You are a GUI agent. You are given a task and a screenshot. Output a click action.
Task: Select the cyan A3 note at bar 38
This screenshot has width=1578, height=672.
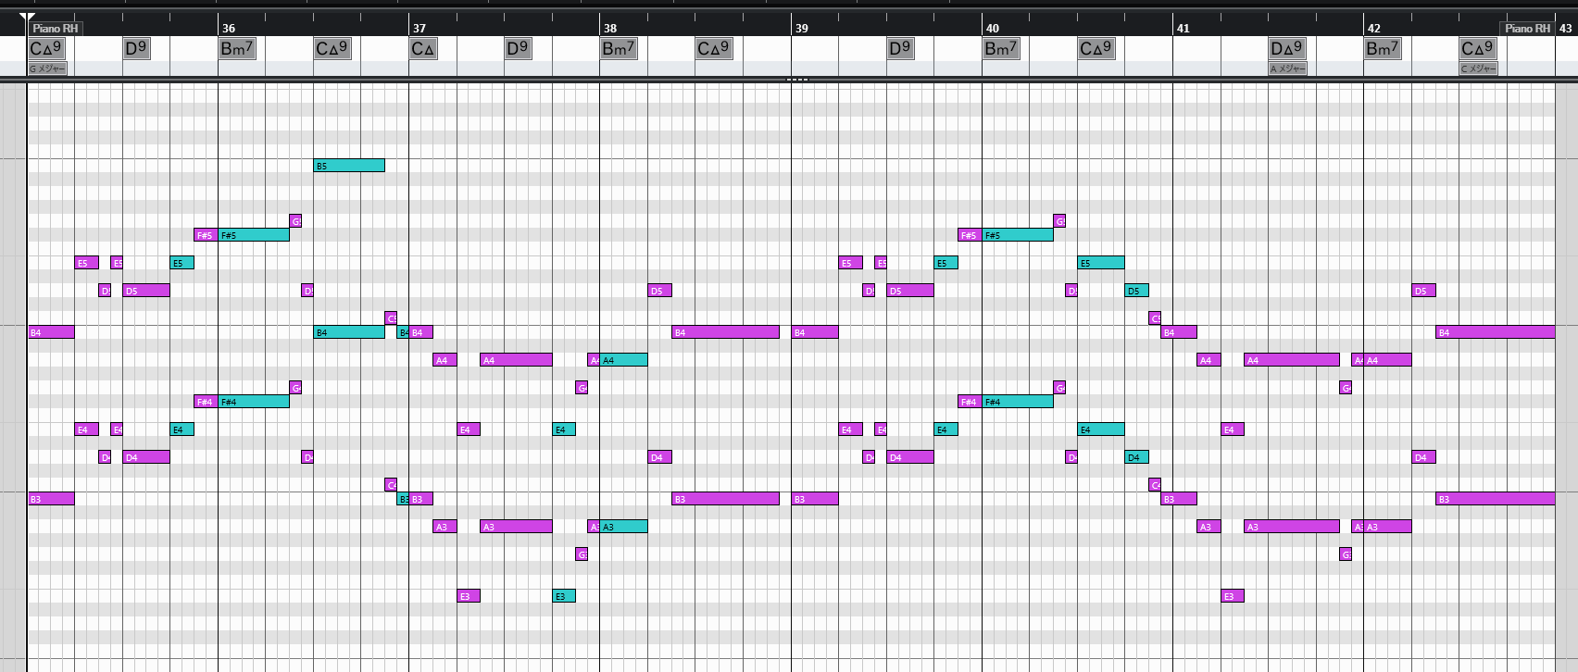coord(624,527)
